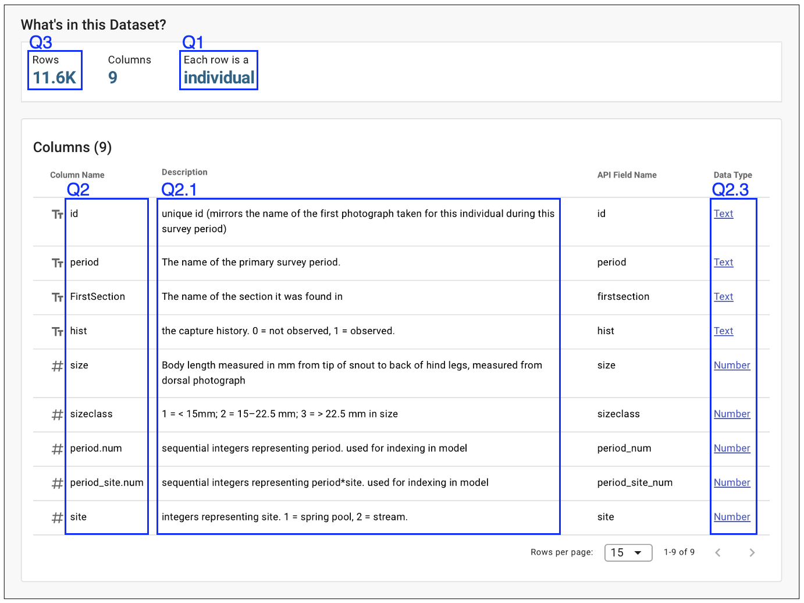Click the rows count '11.6K'

[x=54, y=78]
